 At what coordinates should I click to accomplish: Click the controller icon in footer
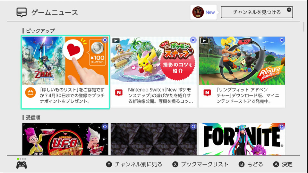point(21,165)
